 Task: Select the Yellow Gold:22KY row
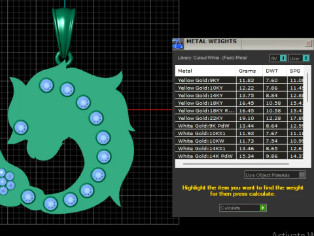pyautogui.click(x=239, y=118)
